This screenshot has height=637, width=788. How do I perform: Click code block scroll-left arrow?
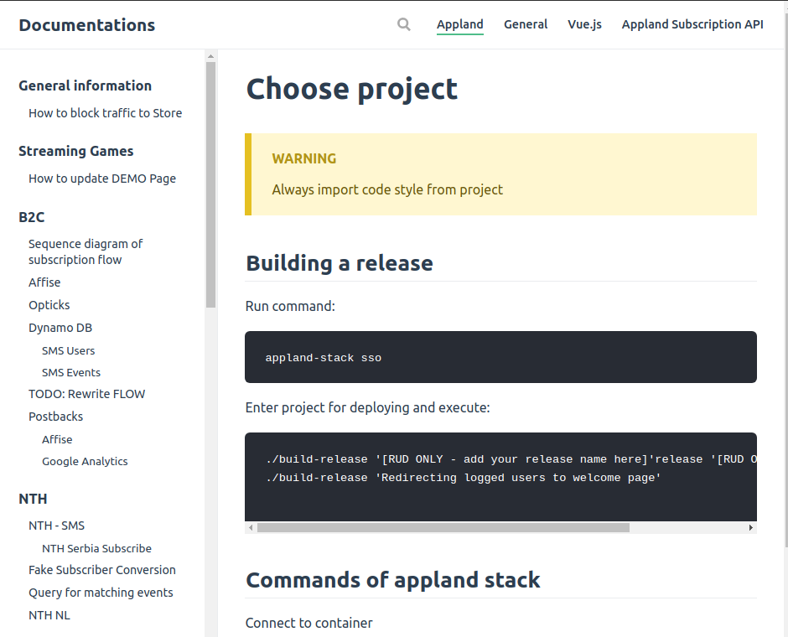[251, 527]
